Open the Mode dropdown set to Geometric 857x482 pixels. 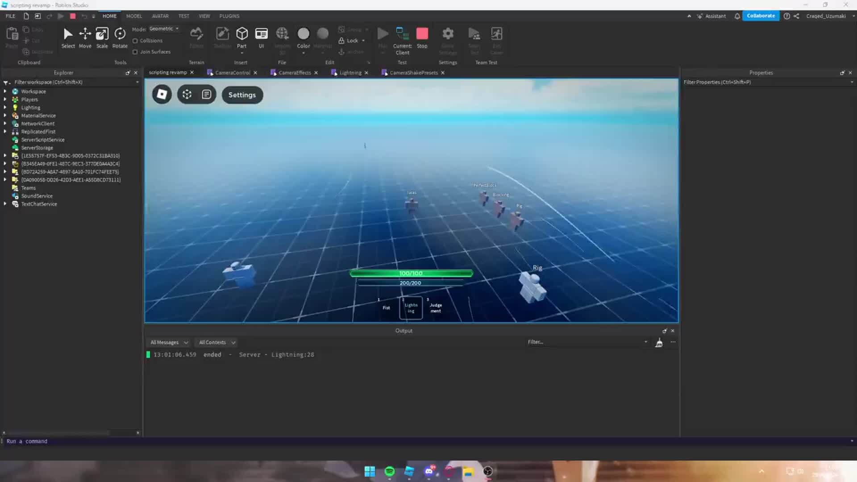[164, 28]
